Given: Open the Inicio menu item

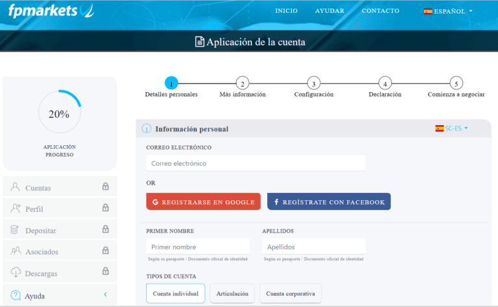Looking at the screenshot, I should click(x=287, y=11).
